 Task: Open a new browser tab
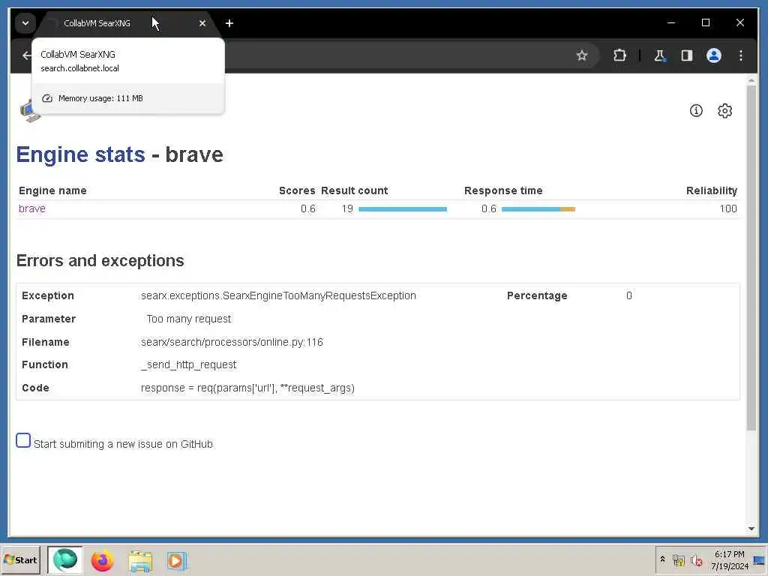point(229,23)
